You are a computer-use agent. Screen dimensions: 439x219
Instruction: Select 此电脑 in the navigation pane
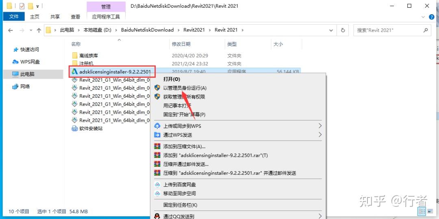33,74
